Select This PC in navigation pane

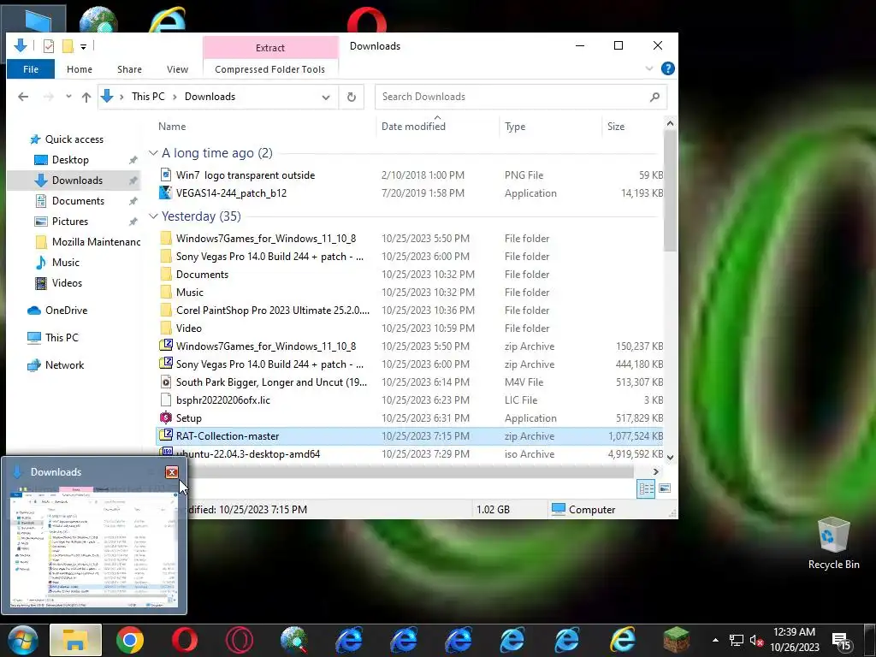[x=62, y=337]
